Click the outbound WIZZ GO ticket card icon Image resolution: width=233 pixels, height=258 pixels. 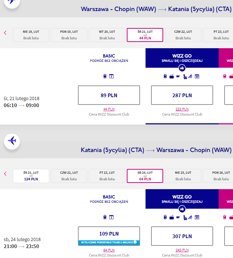point(178,76)
